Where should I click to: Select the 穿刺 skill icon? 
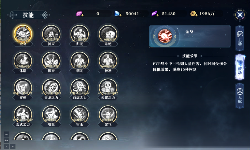click(23, 87)
